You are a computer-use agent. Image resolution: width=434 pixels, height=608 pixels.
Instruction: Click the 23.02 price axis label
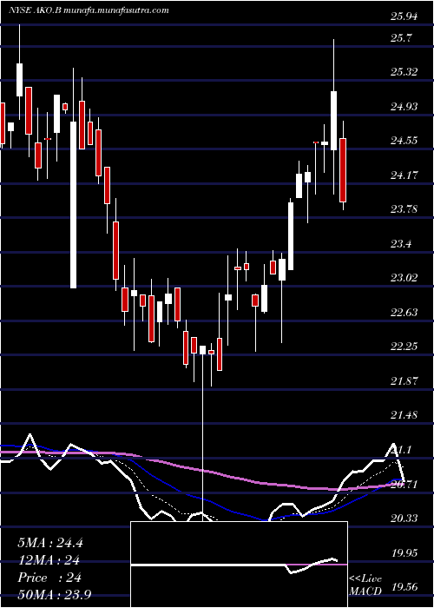[x=406, y=278]
